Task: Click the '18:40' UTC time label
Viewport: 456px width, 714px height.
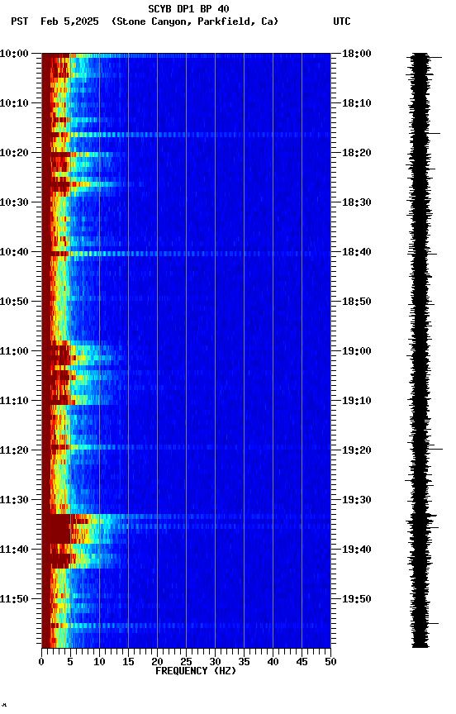Action: [357, 252]
